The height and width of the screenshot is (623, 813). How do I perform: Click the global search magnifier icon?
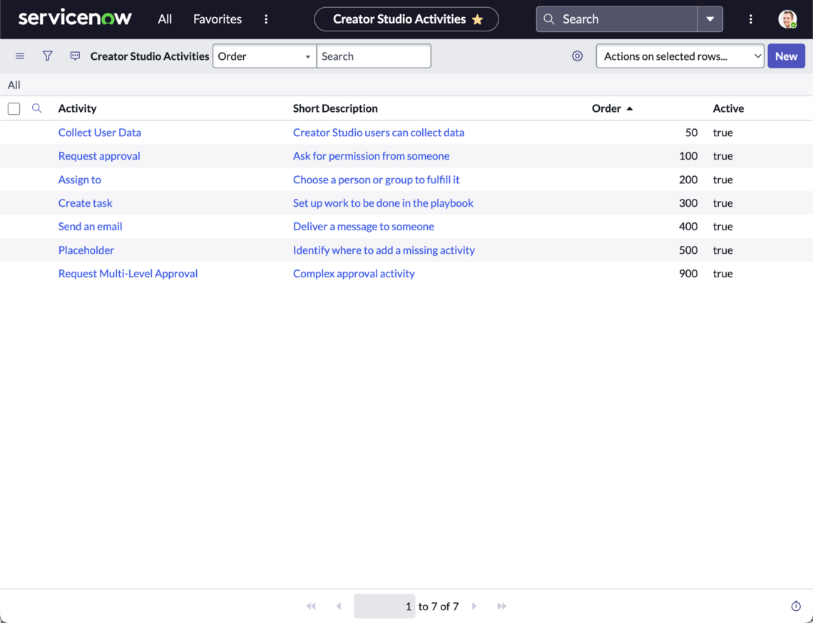(548, 19)
